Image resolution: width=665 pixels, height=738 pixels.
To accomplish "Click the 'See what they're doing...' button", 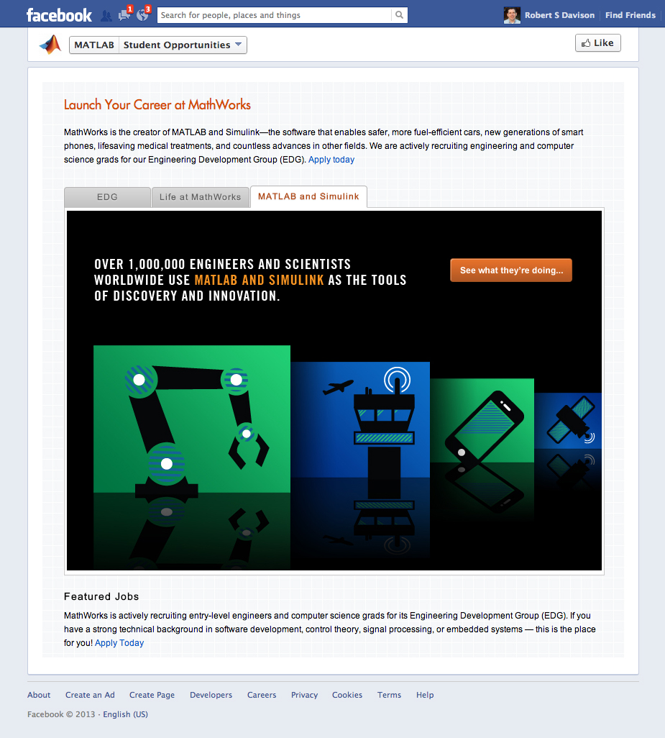I will 511,270.
